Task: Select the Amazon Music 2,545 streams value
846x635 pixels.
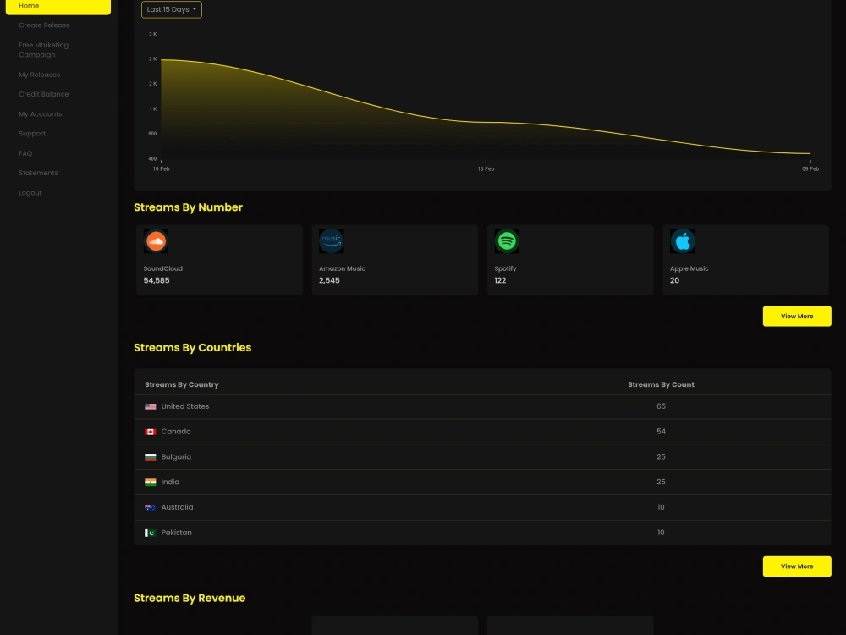Action: coord(329,280)
